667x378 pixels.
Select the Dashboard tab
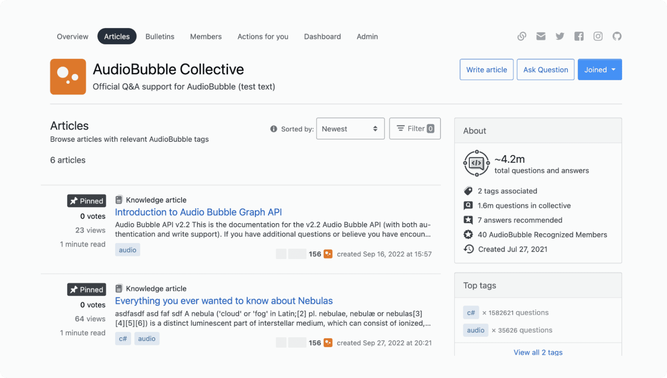322,36
